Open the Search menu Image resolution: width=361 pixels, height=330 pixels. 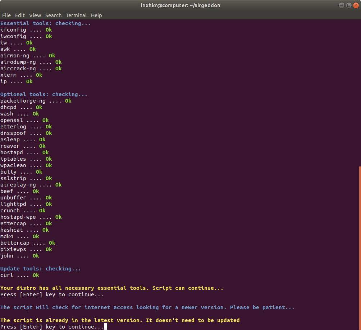coord(53,15)
